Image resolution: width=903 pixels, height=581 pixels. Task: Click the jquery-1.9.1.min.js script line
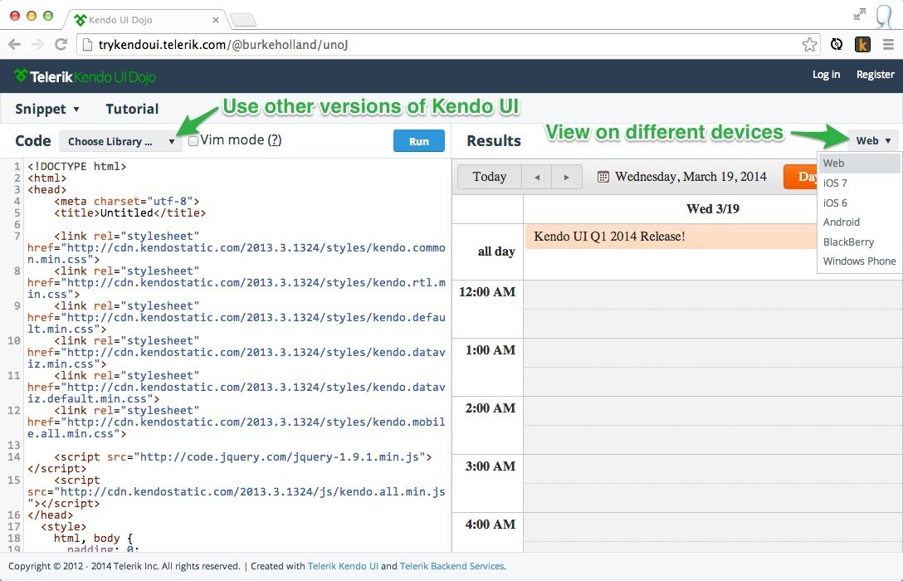(243, 457)
